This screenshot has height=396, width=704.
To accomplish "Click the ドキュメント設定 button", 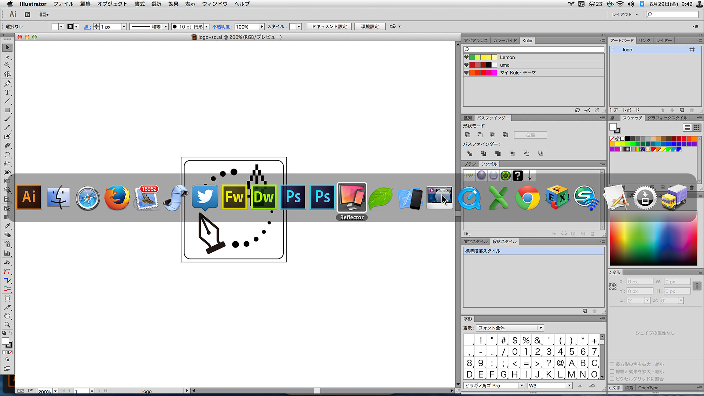I will pos(330,26).
